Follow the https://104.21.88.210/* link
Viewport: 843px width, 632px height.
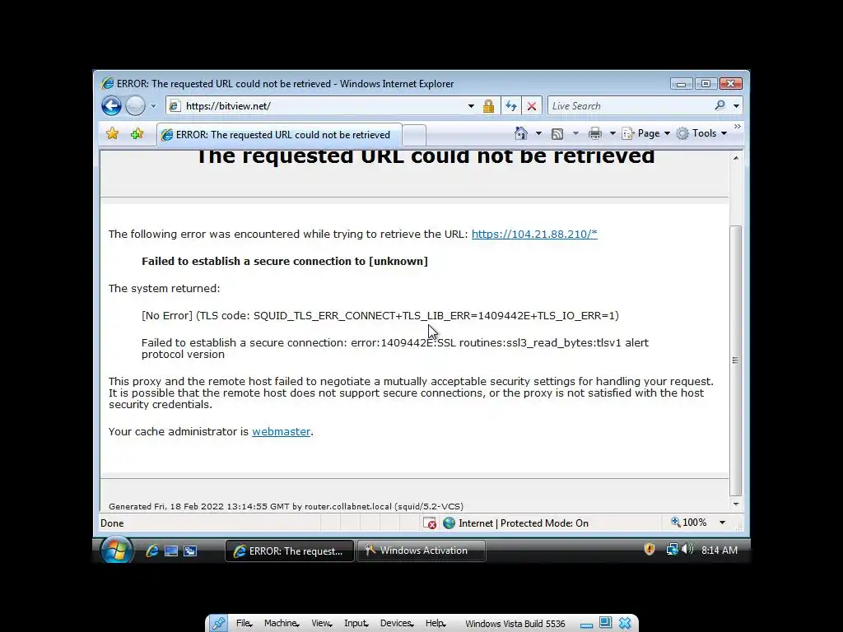point(534,234)
